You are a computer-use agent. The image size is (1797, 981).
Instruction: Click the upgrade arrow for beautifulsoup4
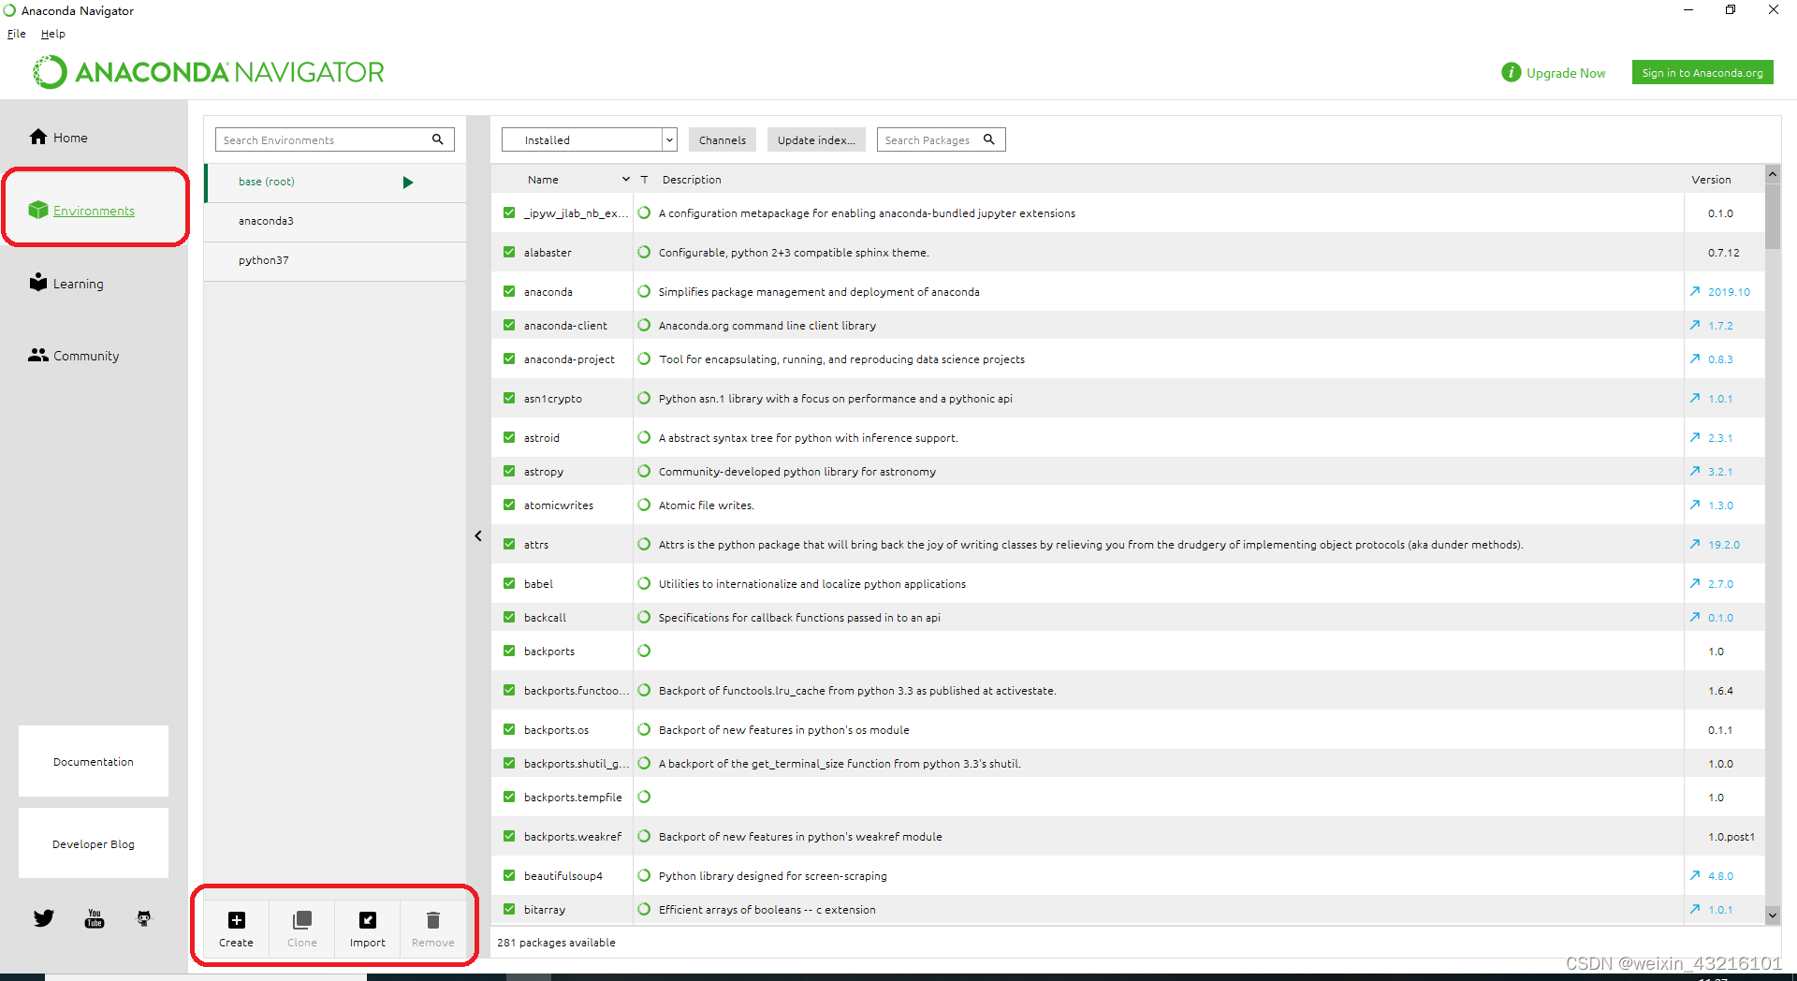1695,876
